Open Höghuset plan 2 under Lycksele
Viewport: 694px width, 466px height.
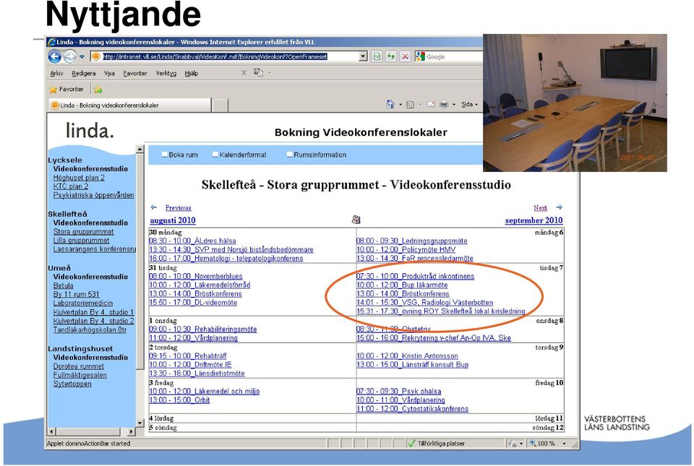[x=79, y=178]
